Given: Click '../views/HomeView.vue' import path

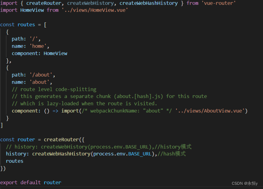Looking at the screenshot, I should coord(95,10).
